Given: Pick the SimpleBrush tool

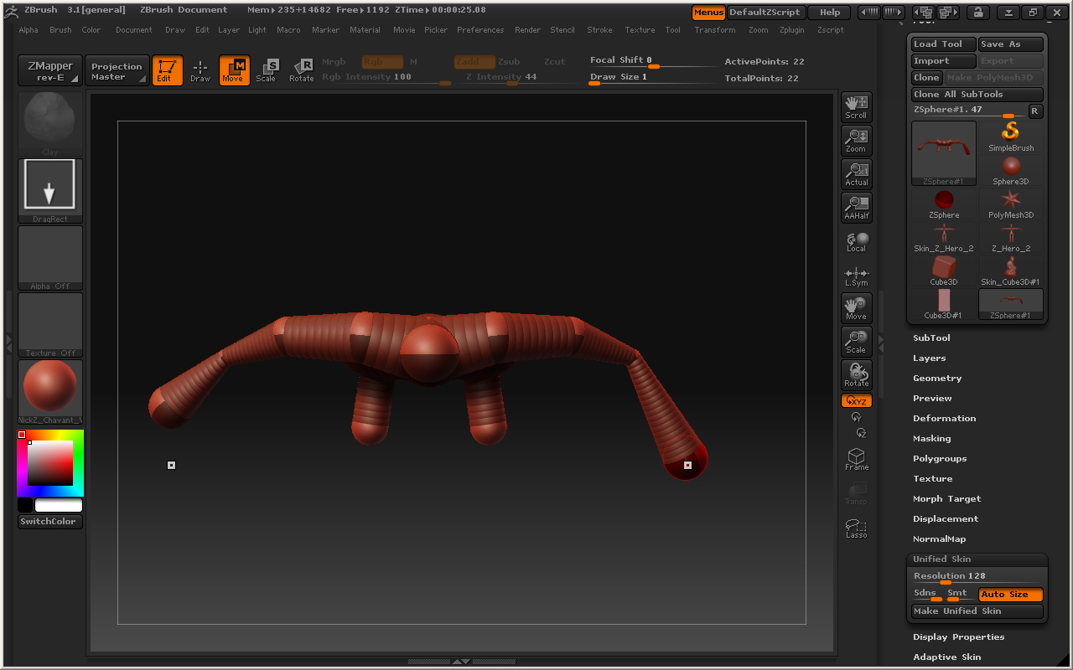Looking at the screenshot, I should point(1011,137).
